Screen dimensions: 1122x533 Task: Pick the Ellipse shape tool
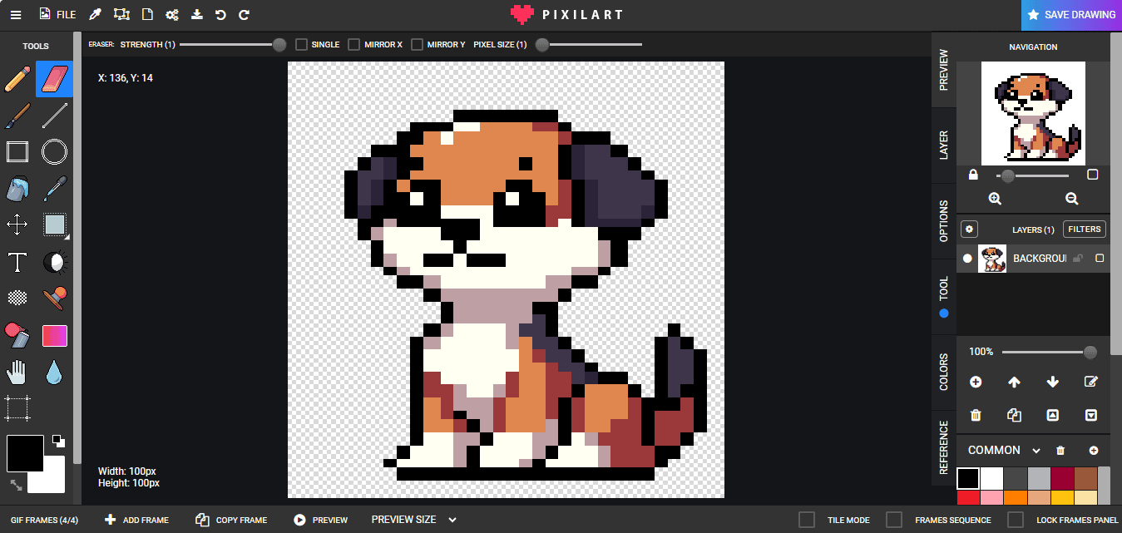tap(55, 152)
